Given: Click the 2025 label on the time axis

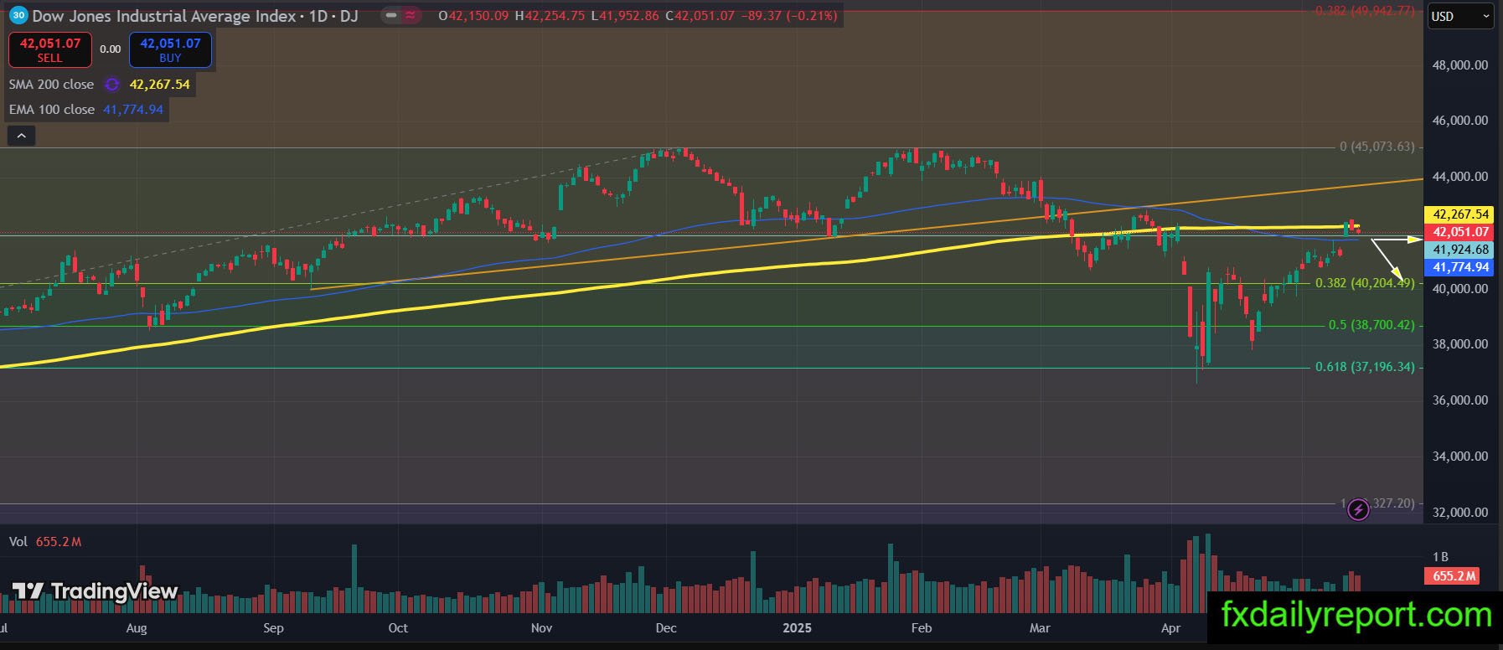Looking at the screenshot, I should click(x=797, y=628).
